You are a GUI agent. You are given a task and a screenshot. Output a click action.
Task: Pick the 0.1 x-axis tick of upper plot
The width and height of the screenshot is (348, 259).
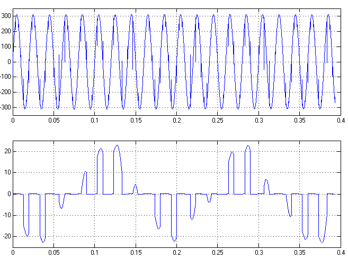tap(94, 121)
